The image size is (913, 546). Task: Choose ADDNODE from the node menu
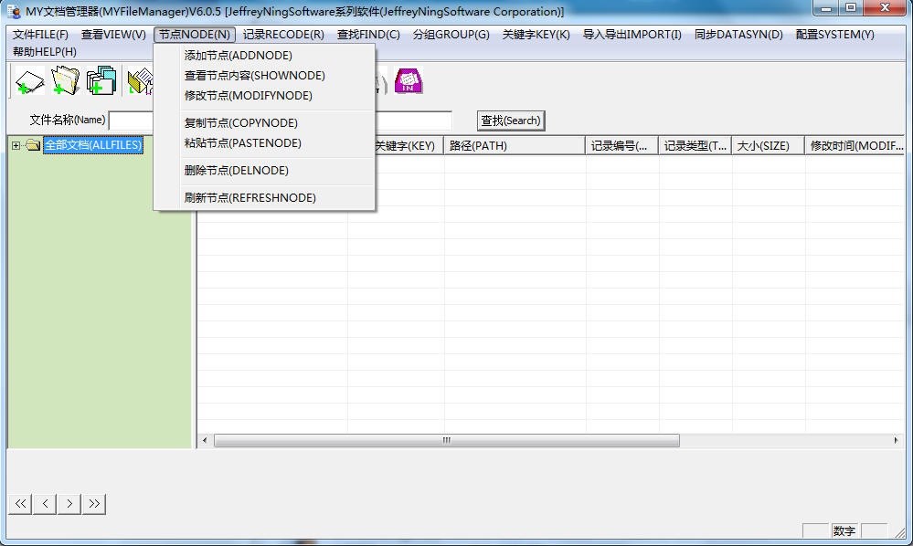click(x=238, y=56)
